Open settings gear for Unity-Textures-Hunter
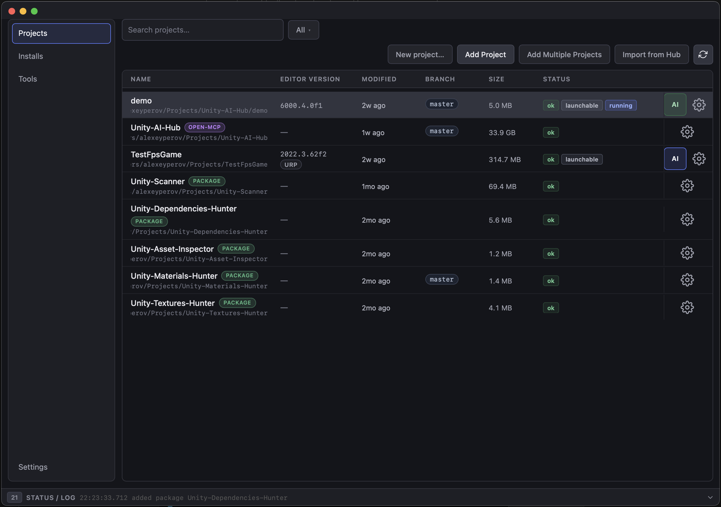Viewport: 721px width, 507px height. pos(687,307)
